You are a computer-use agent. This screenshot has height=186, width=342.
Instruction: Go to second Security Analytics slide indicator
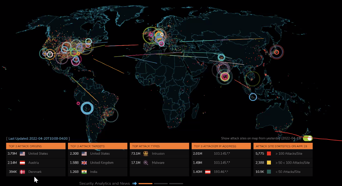pyautogui.click(x=161, y=183)
